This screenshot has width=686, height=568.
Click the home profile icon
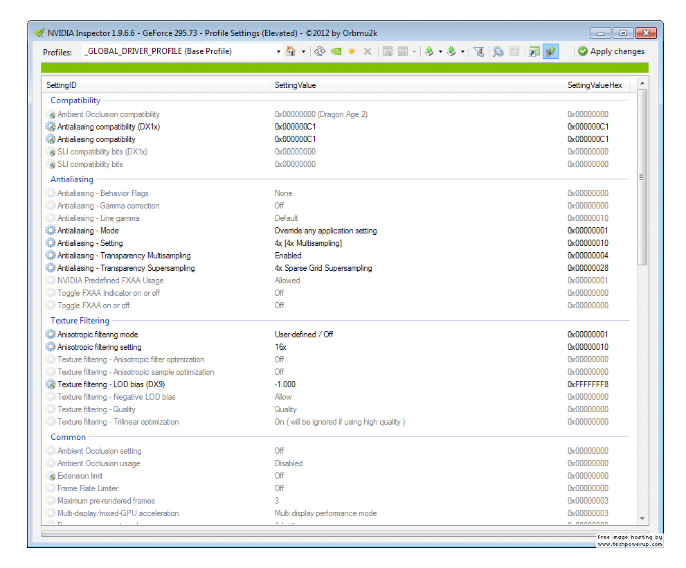pos(291,51)
